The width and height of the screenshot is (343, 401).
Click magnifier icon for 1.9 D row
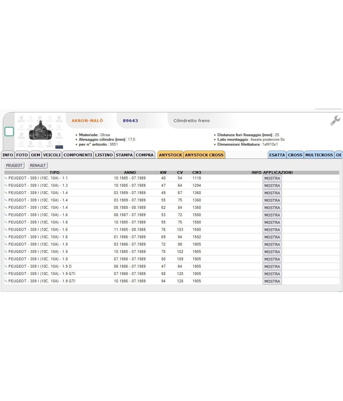tap(6, 266)
